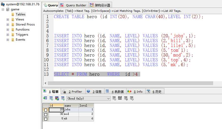The image size is (222, 129).
Task: Check the row checkbox for jobs
Action: click(x=45, y=110)
